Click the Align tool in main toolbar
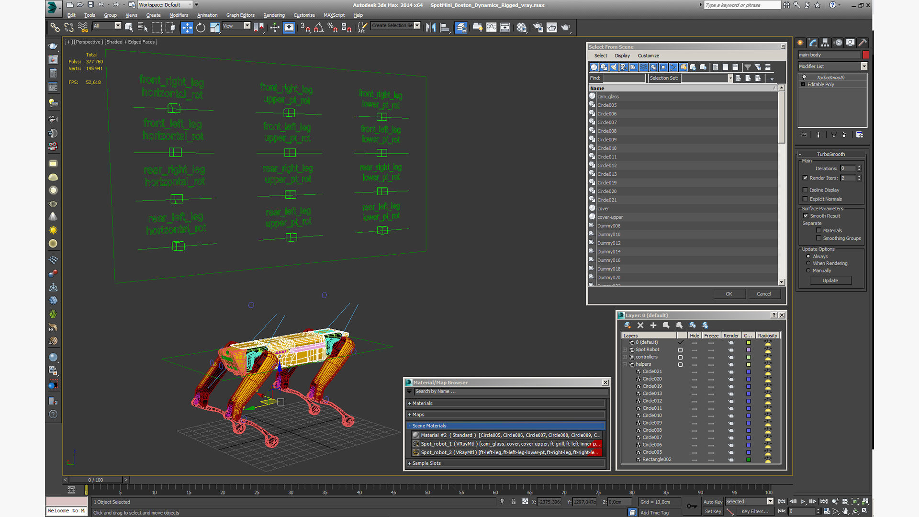This screenshot has width=919, height=517. [x=445, y=27]
